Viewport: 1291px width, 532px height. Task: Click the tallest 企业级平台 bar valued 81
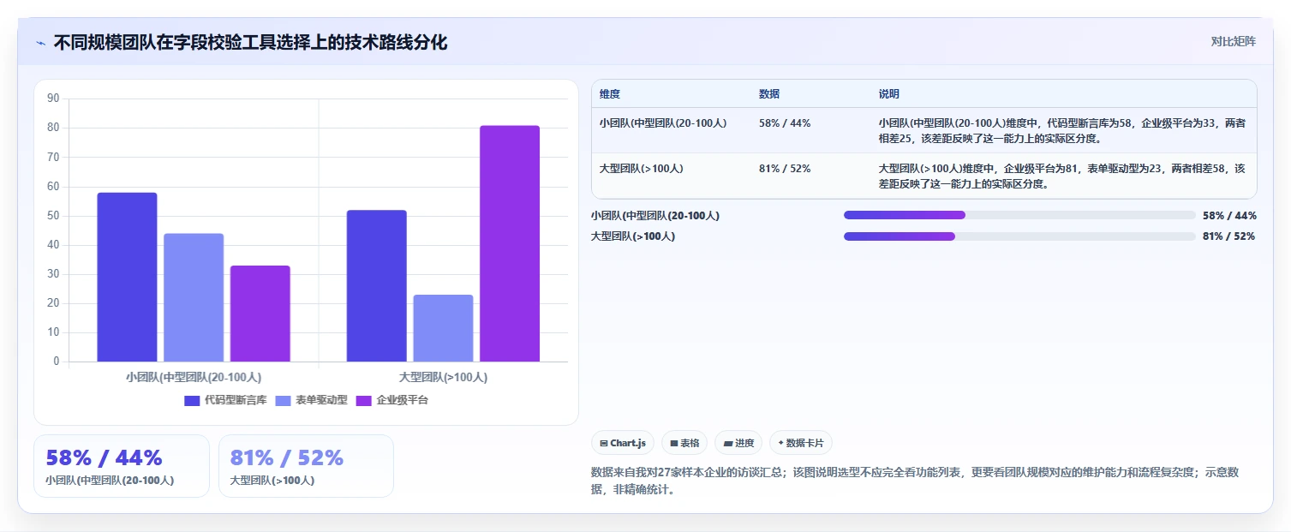click(510, 243)
